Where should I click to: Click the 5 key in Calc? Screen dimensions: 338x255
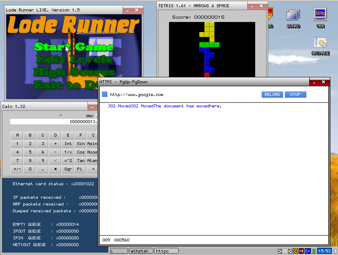30,152
